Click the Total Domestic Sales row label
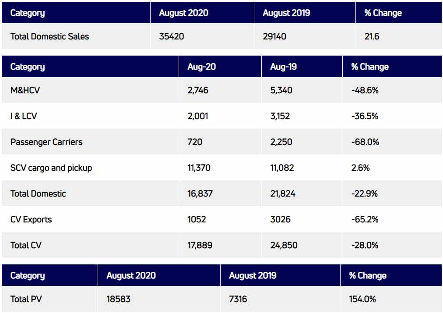443x313 pixels. (x=49, y=36)
